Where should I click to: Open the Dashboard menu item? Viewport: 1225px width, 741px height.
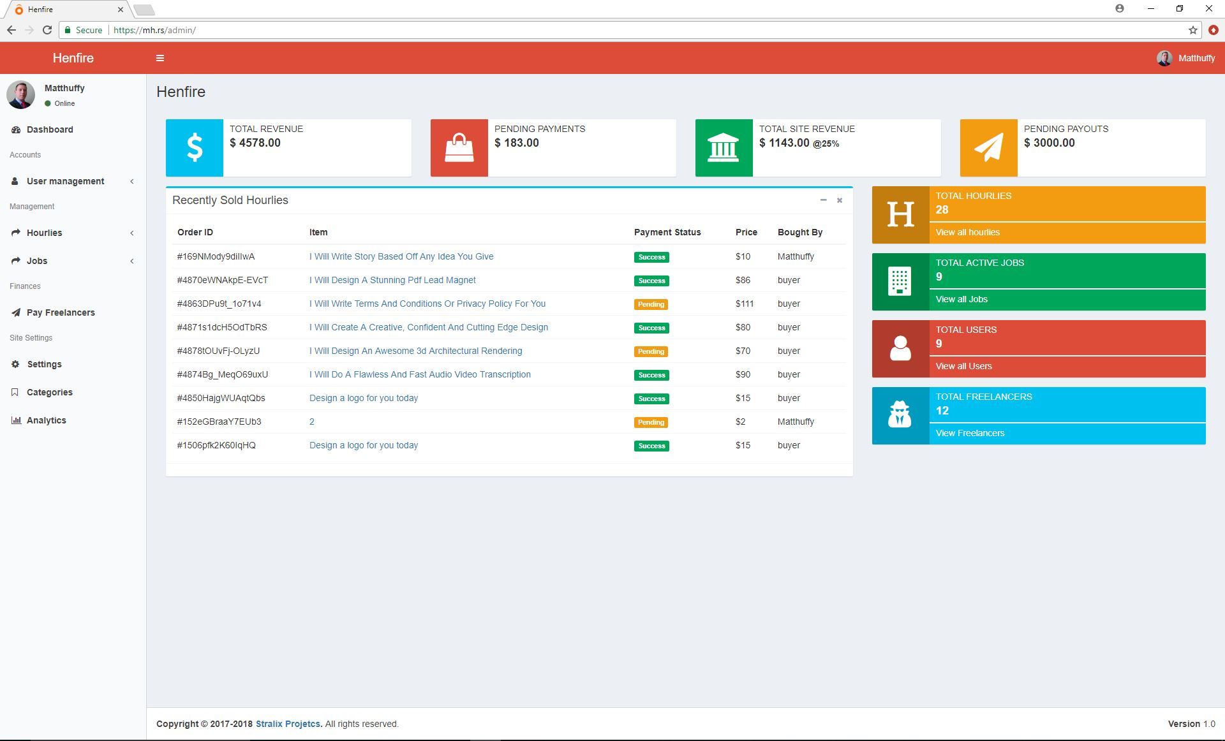[x=73, y=129]
